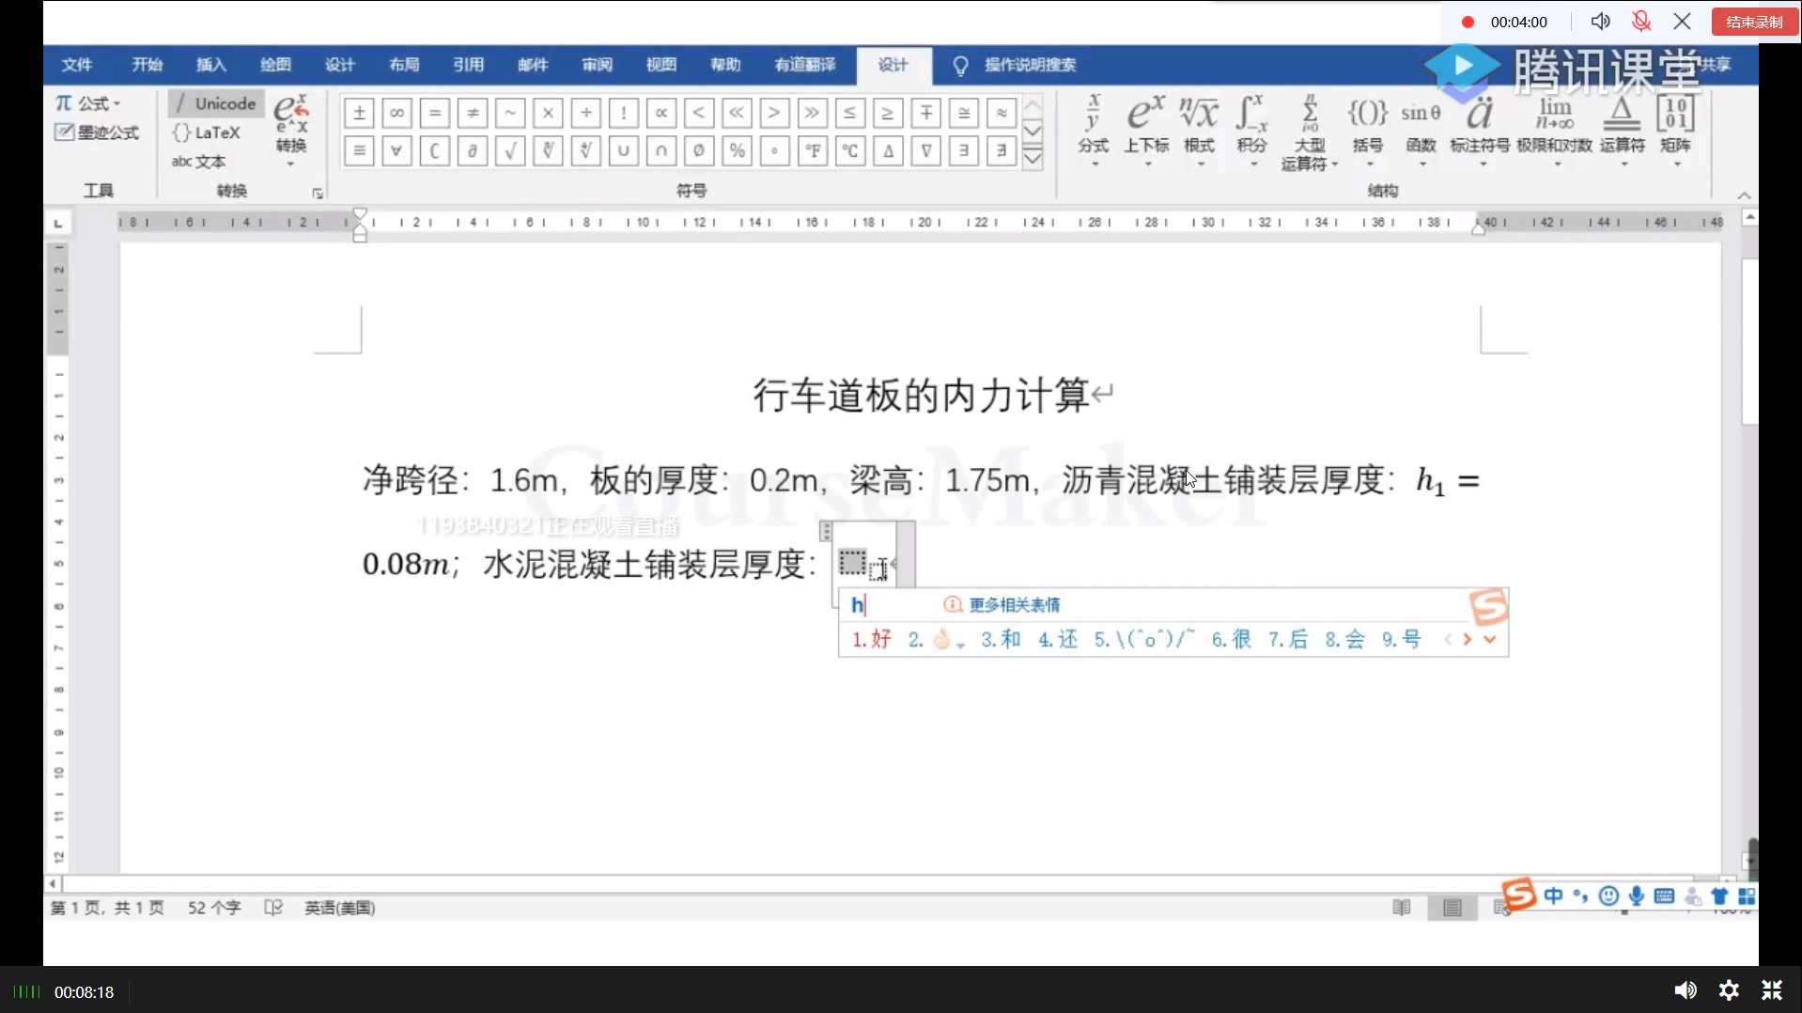Viewport: 1802px width, 1013px height.
Task: Insert the greater-than-or-equal symbol
Action: pyautogui.click(x=888, y=113)
